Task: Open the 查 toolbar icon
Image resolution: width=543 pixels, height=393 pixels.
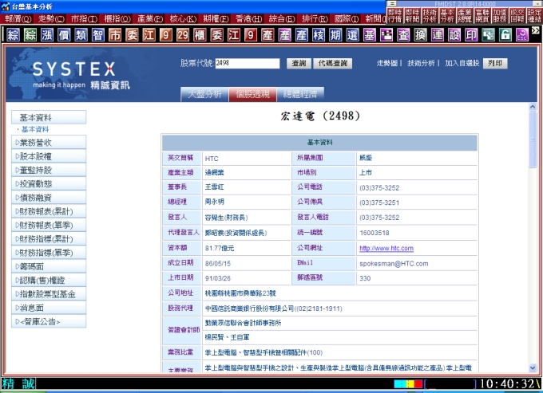Action: (403, 35)
